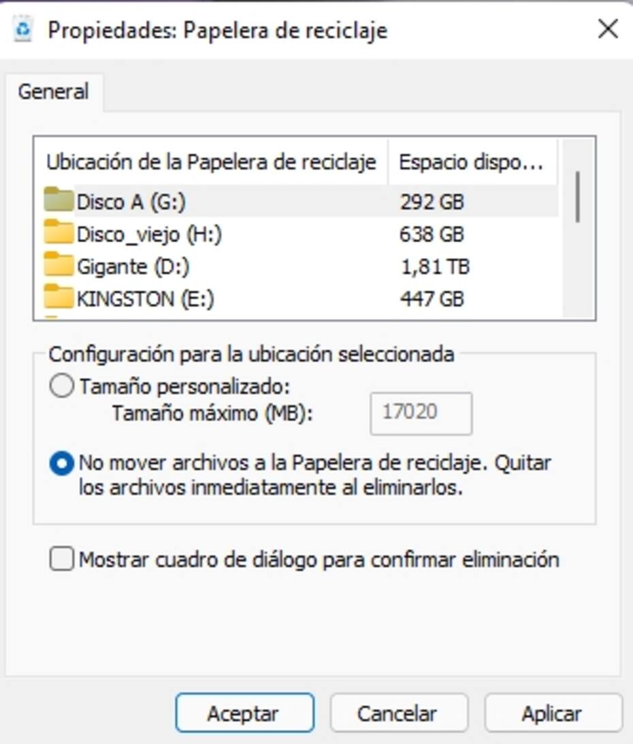Click the Cancelar button
The image size is (633, 744).
tap(399, 713)
